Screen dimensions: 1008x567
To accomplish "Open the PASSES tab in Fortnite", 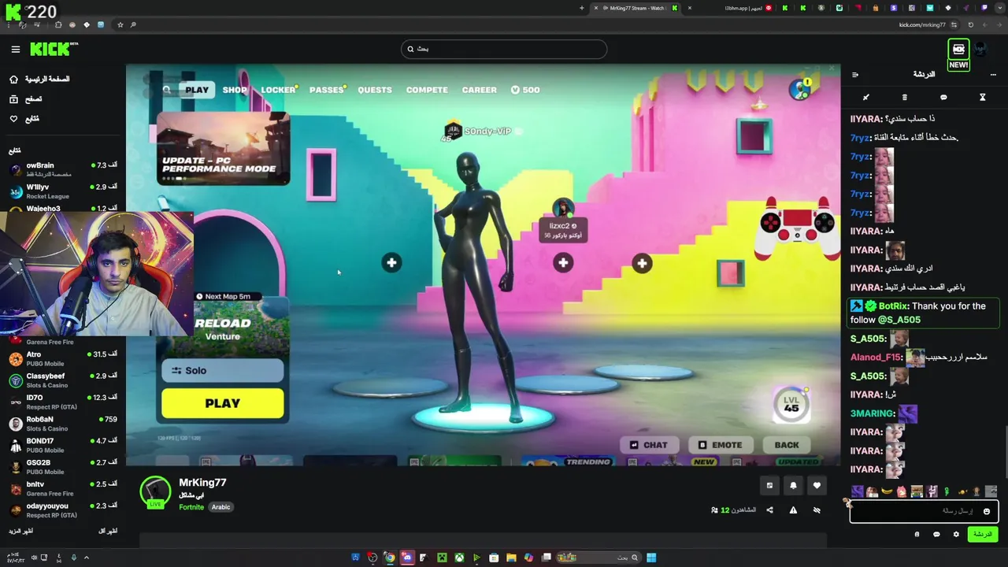I will pyautogui.click(x=327, y=90).
